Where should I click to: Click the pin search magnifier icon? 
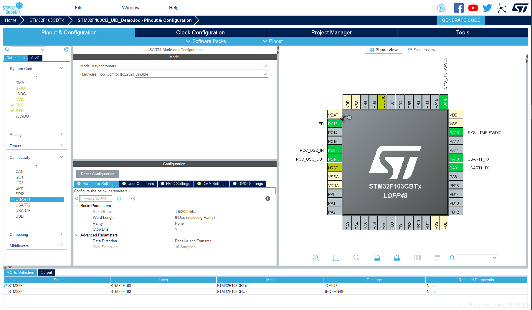pos(452,258)
